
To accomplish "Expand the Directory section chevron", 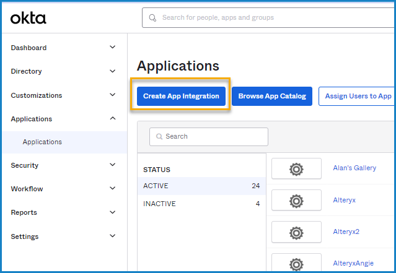I will 113,71.
